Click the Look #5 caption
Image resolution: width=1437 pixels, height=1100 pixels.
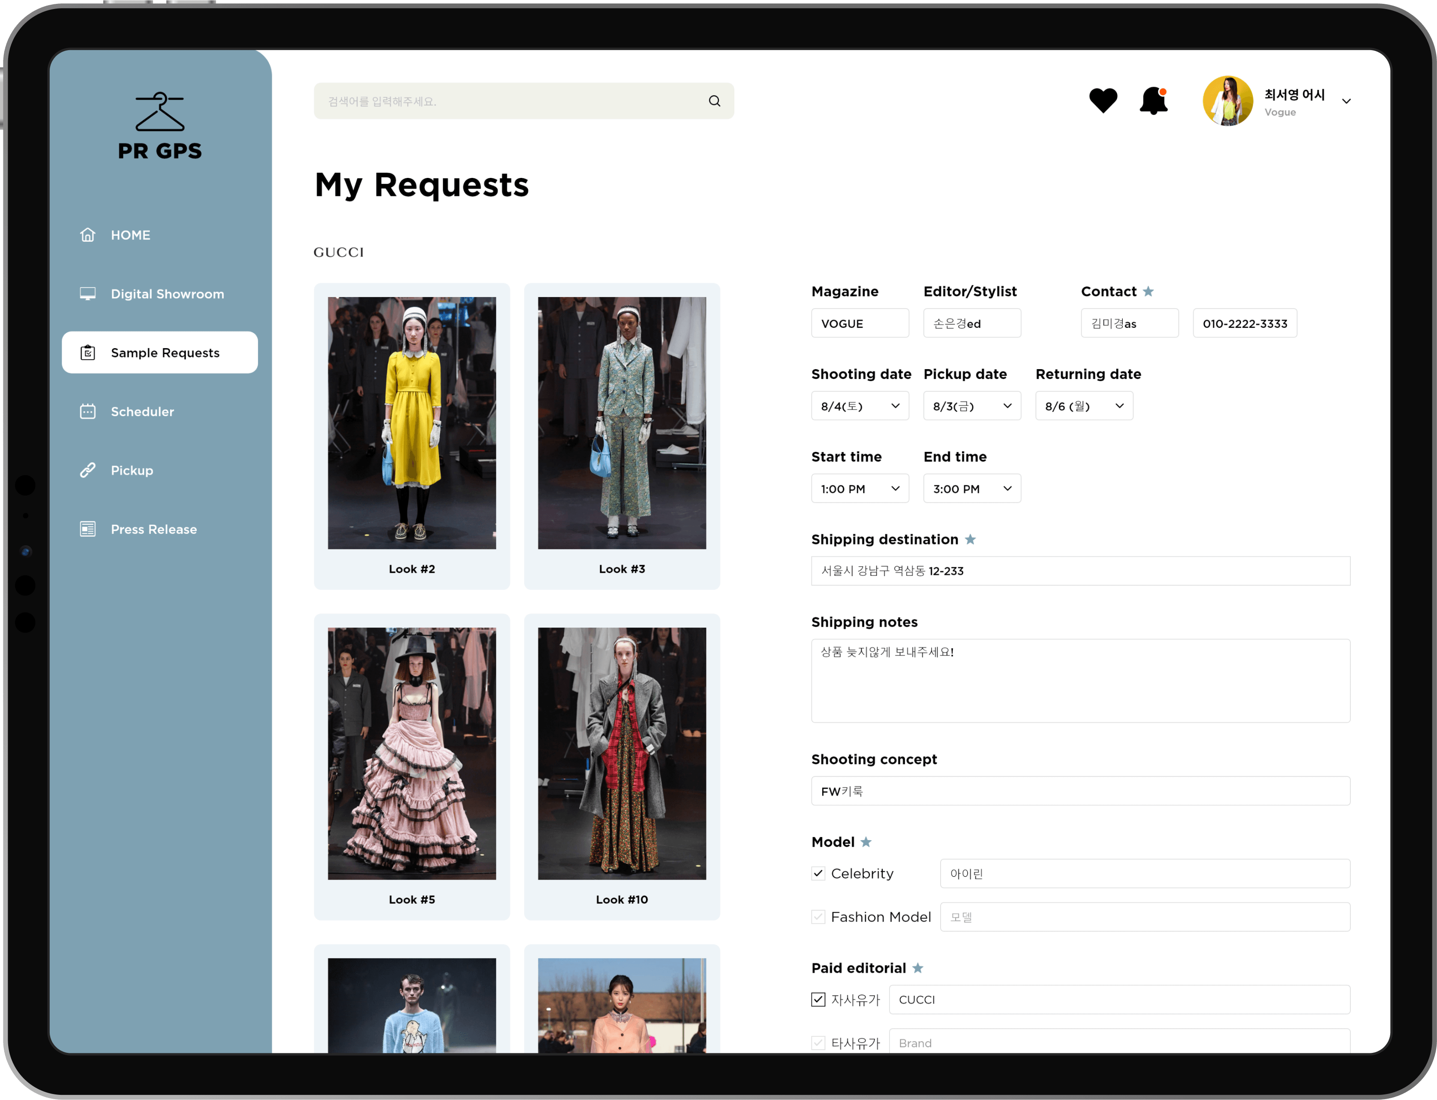click(412, 899)
